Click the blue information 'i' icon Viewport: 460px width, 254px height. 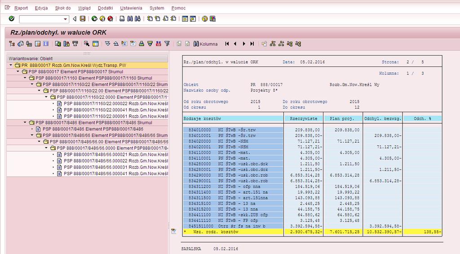pos(46,44)
